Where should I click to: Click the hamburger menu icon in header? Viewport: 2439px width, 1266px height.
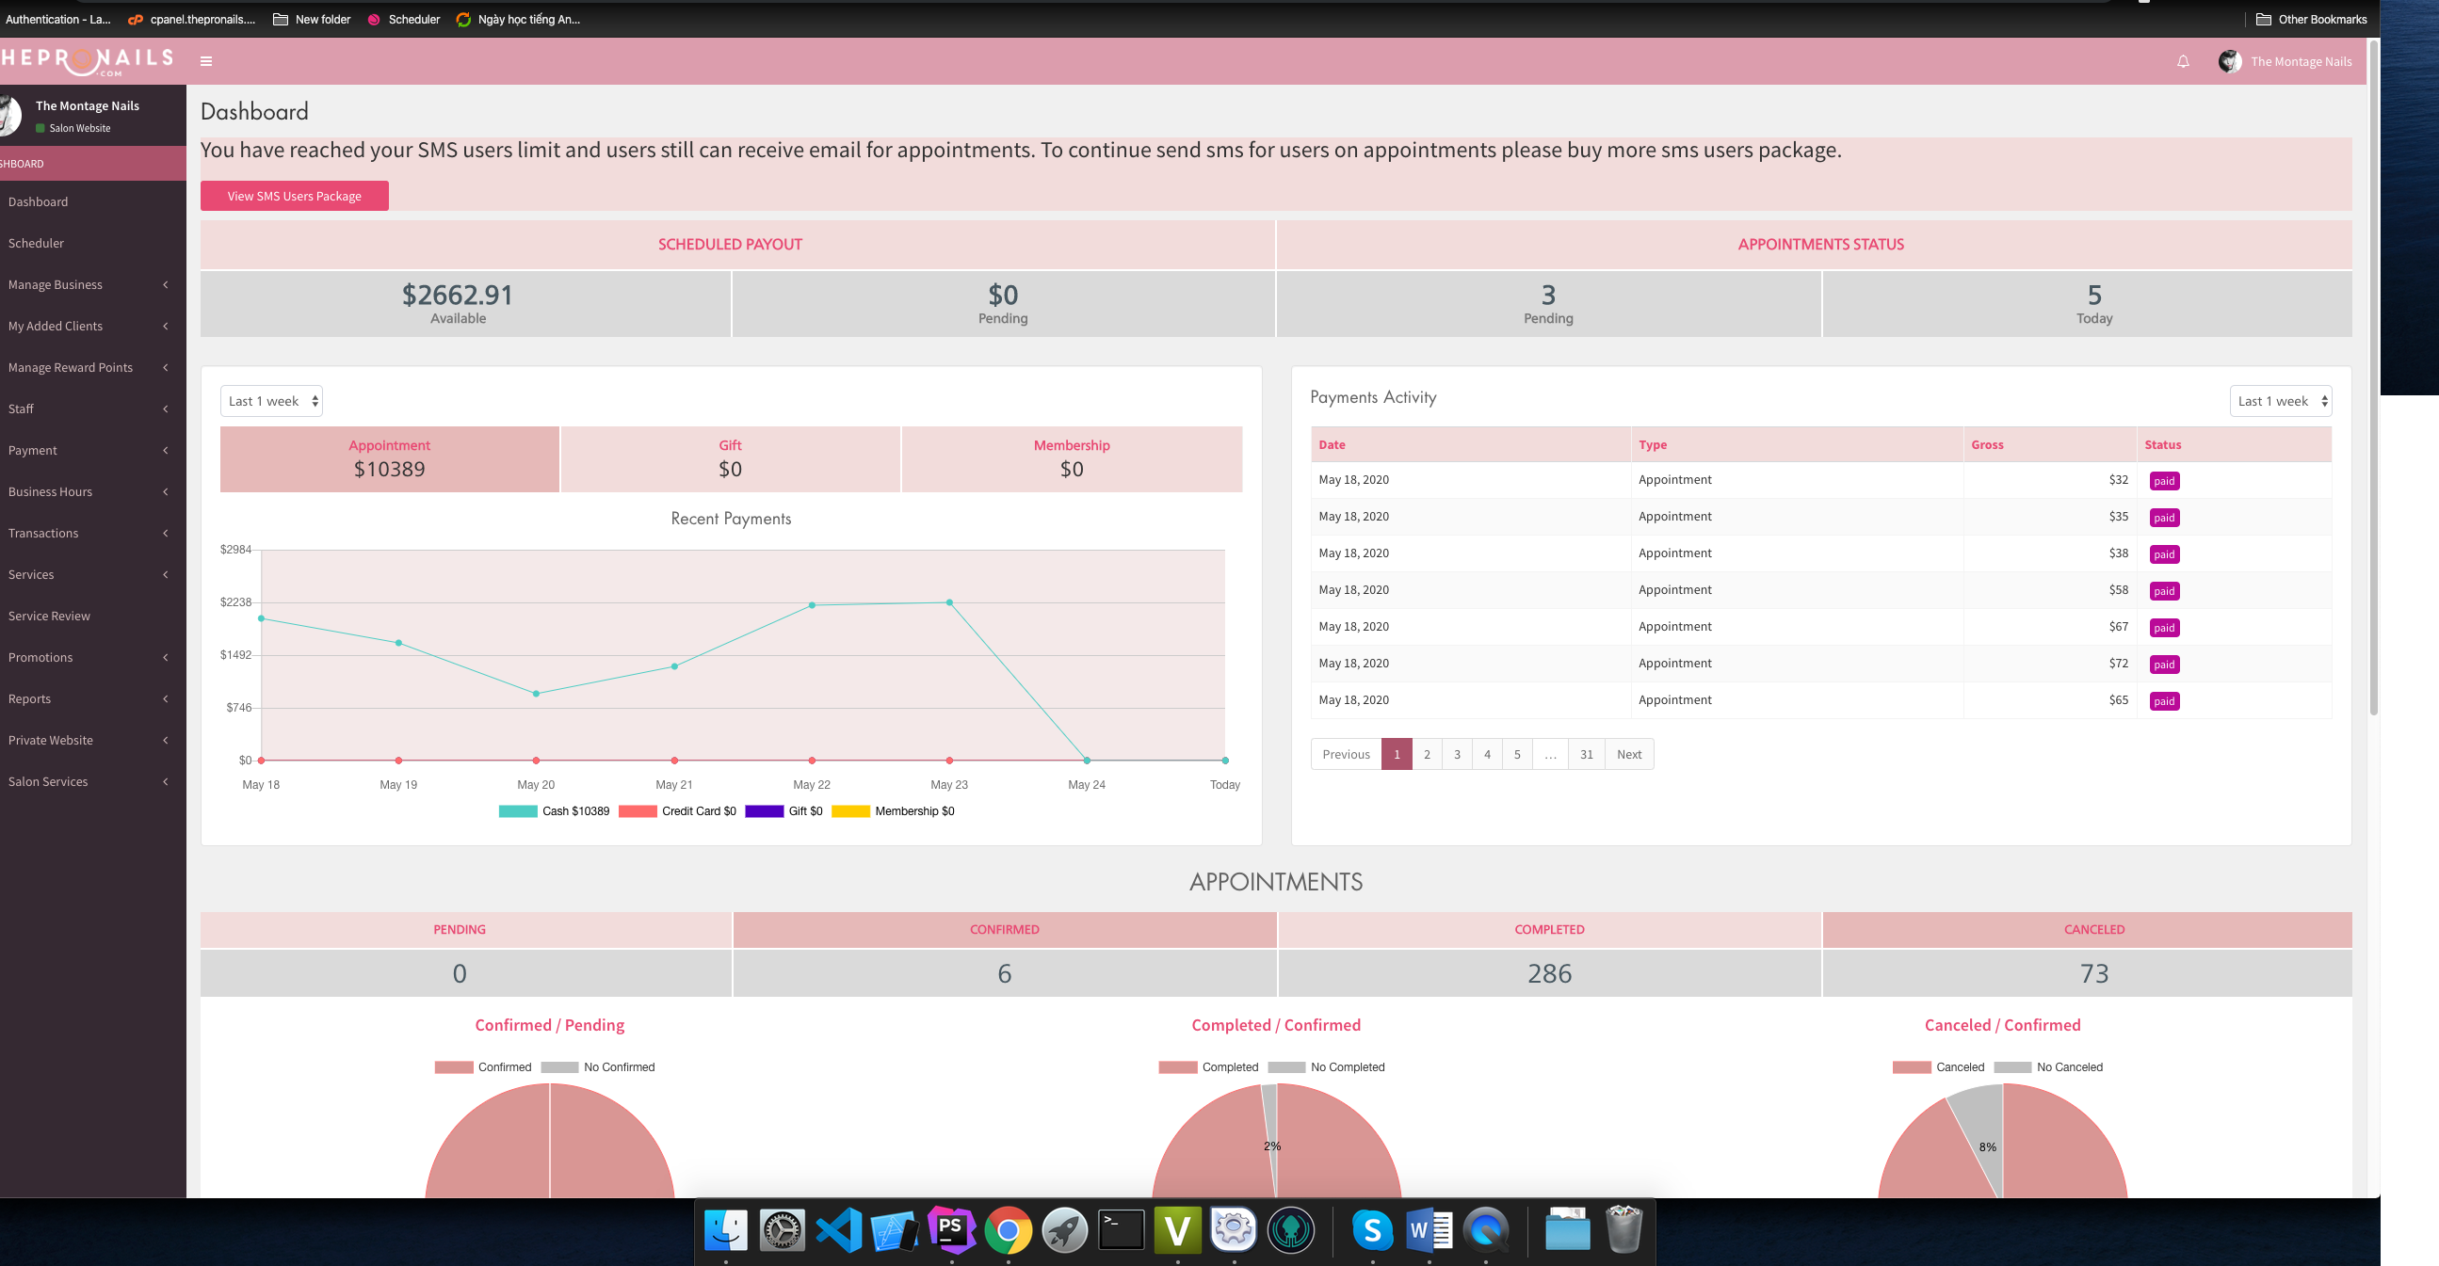(x=206, y=61)
